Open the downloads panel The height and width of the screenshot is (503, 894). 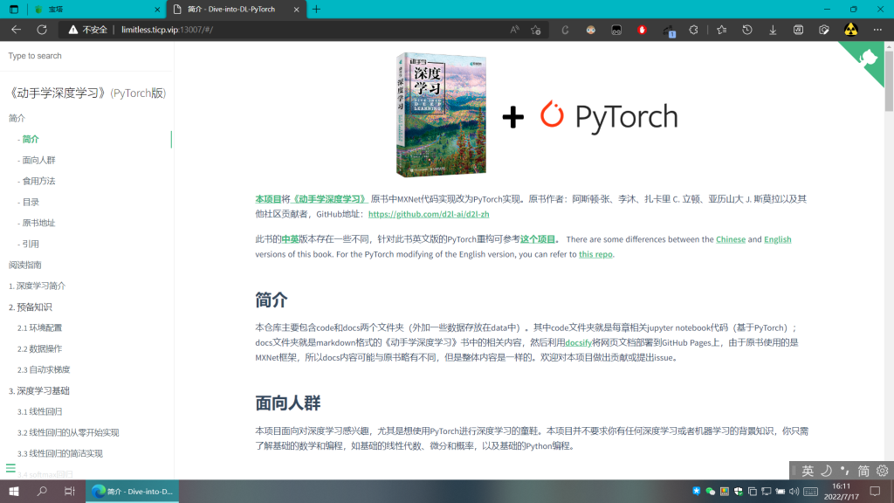pos(773,30)
